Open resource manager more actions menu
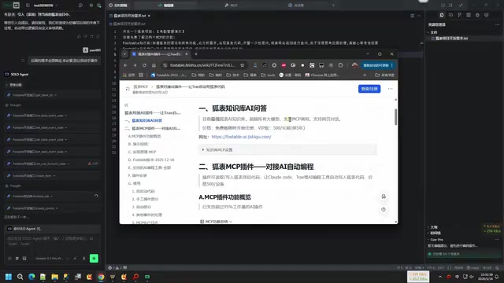The width and height of the screenshot is (504, 283). (497, 24)
